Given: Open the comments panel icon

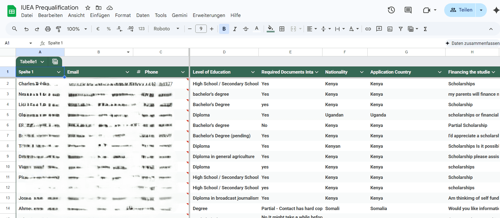Looking at the screenshot, I should [x=408, y=10].
